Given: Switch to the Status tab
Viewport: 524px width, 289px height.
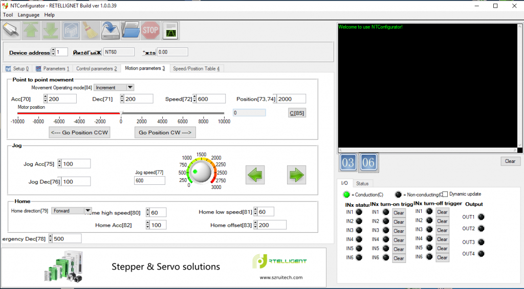Looking at the screenshot, I should (x=362, y=183).
